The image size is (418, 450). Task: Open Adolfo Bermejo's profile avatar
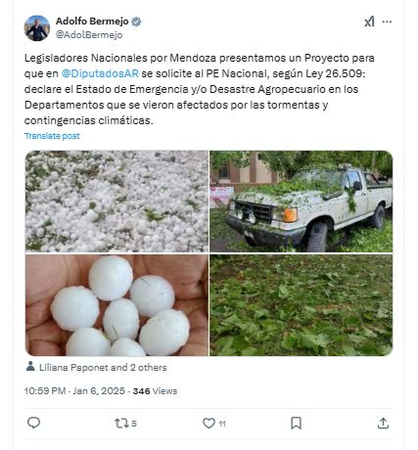(37, 28)
